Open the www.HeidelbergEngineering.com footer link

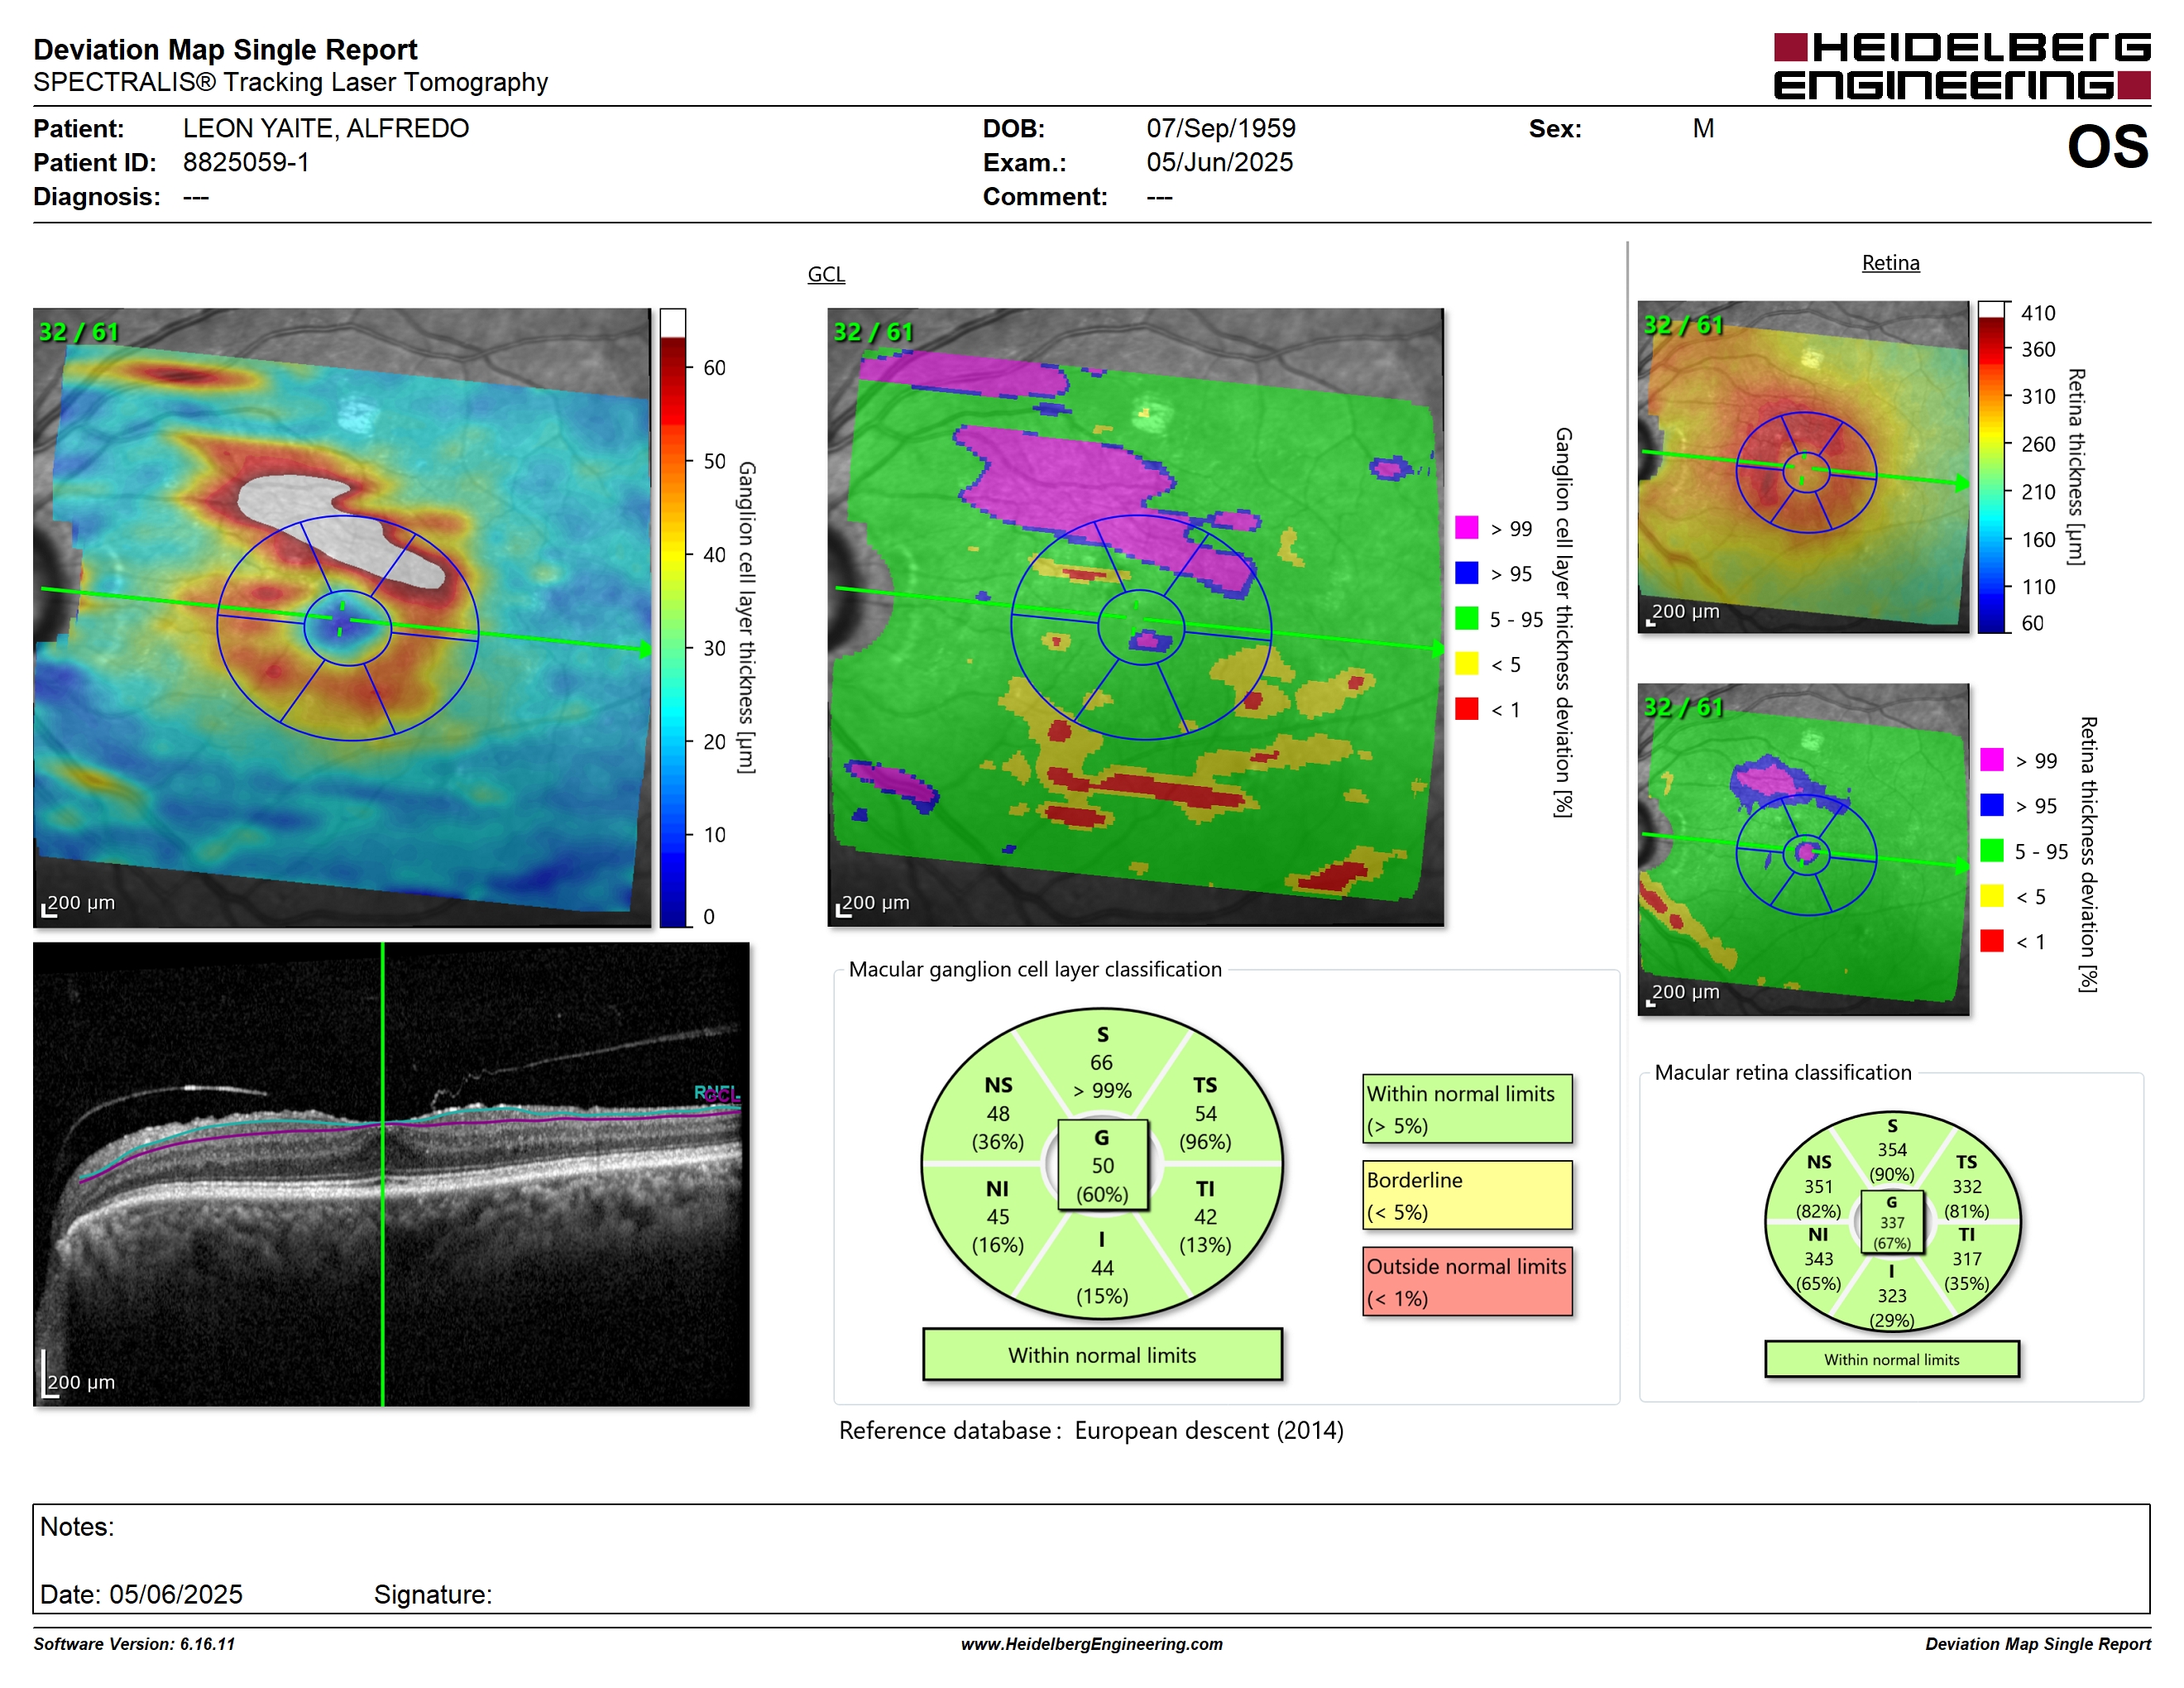pos(1091,1644)
